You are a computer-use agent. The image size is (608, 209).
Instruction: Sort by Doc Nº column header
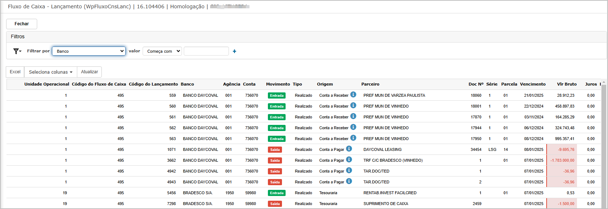476,84
